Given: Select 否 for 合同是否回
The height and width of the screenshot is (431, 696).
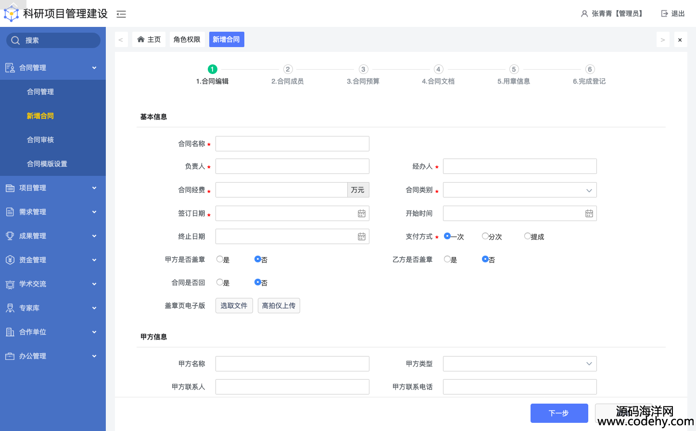Looking at the screenshot, I should click(x=258, y=282).
